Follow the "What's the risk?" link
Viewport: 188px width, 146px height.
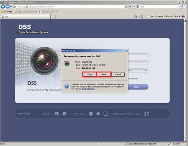click(x=88, y=89)
